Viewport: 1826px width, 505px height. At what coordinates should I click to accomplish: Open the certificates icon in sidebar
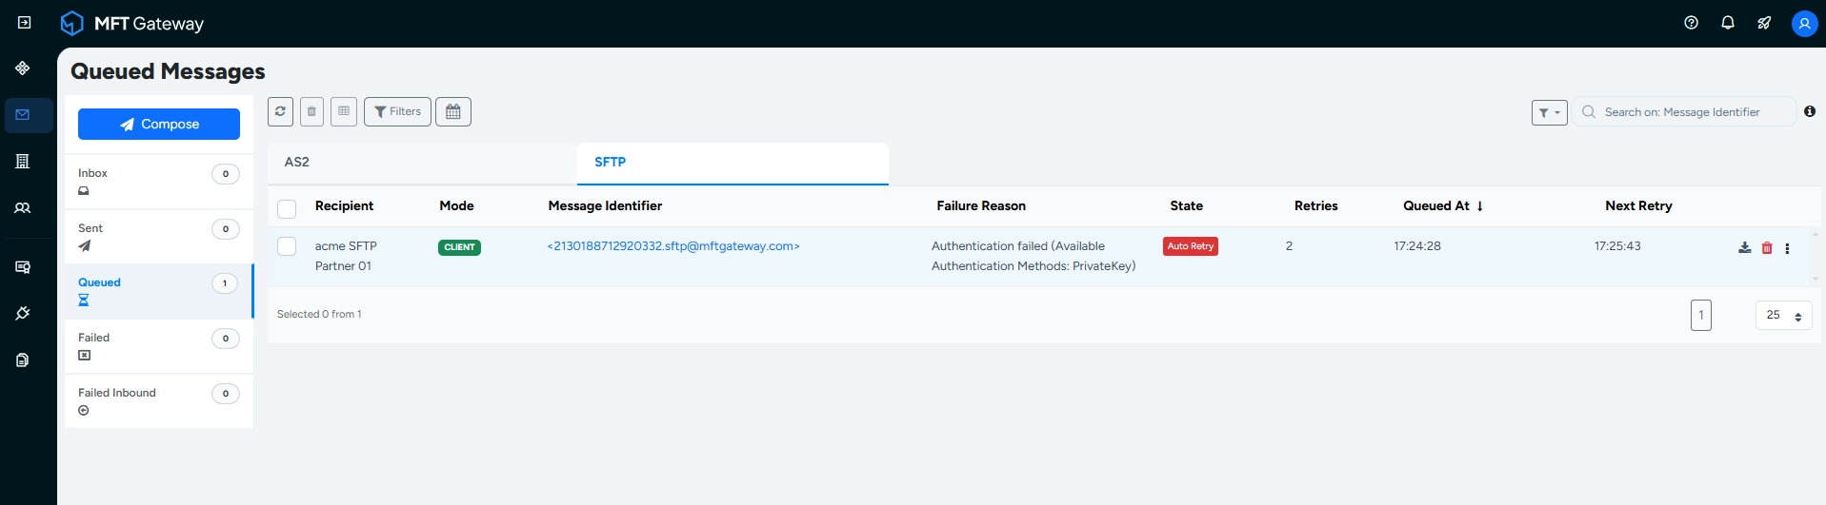pyautogui.click(x=23, y=267)
